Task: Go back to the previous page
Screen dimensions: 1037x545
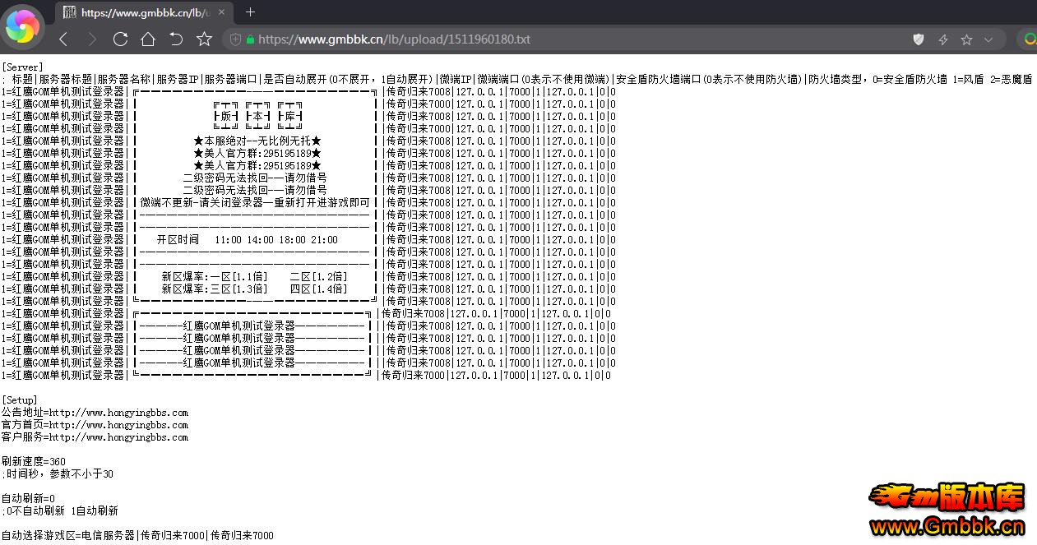Action: (x=64, y=39)
